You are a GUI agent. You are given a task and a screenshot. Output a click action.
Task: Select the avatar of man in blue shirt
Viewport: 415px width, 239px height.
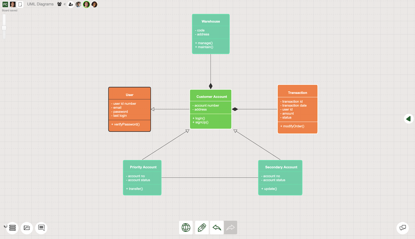78,4
